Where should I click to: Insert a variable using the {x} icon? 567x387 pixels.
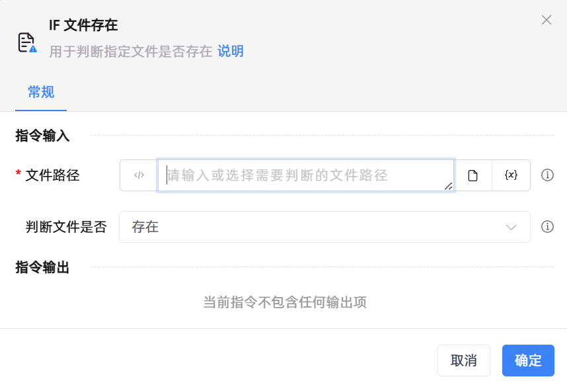coord(511,175)
